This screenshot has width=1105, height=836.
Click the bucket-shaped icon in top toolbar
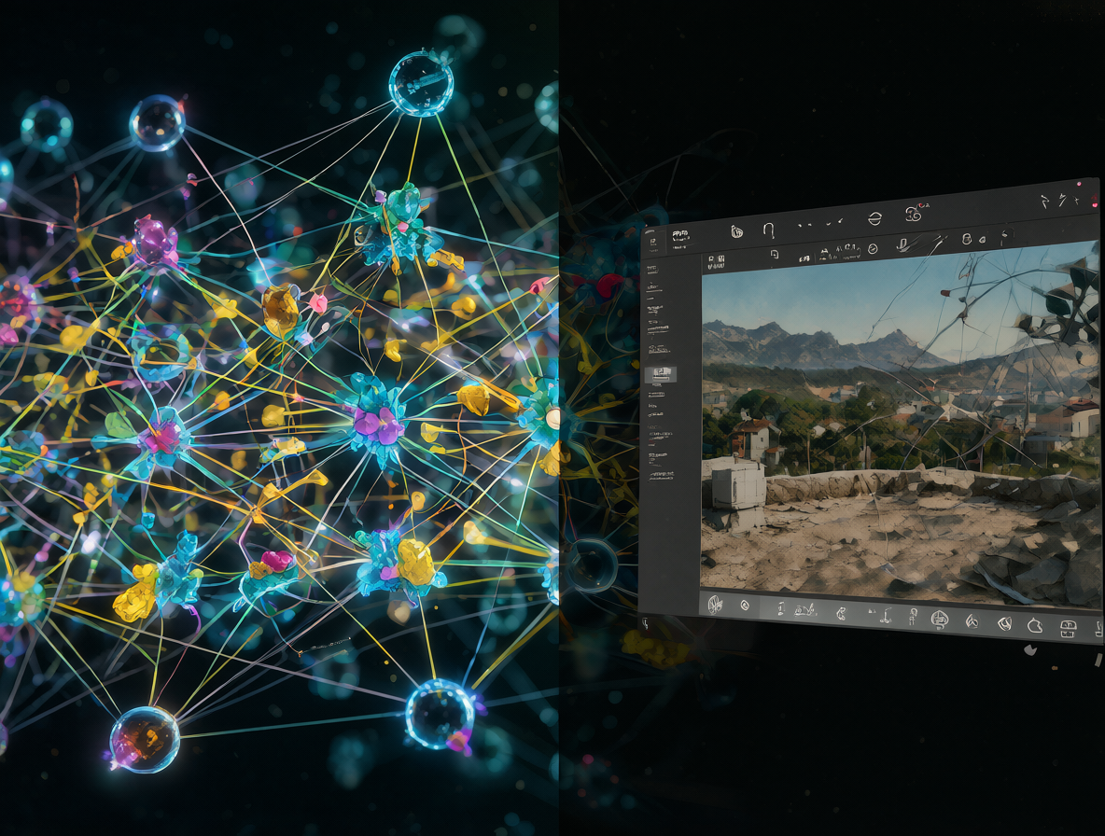pos(736,231)
